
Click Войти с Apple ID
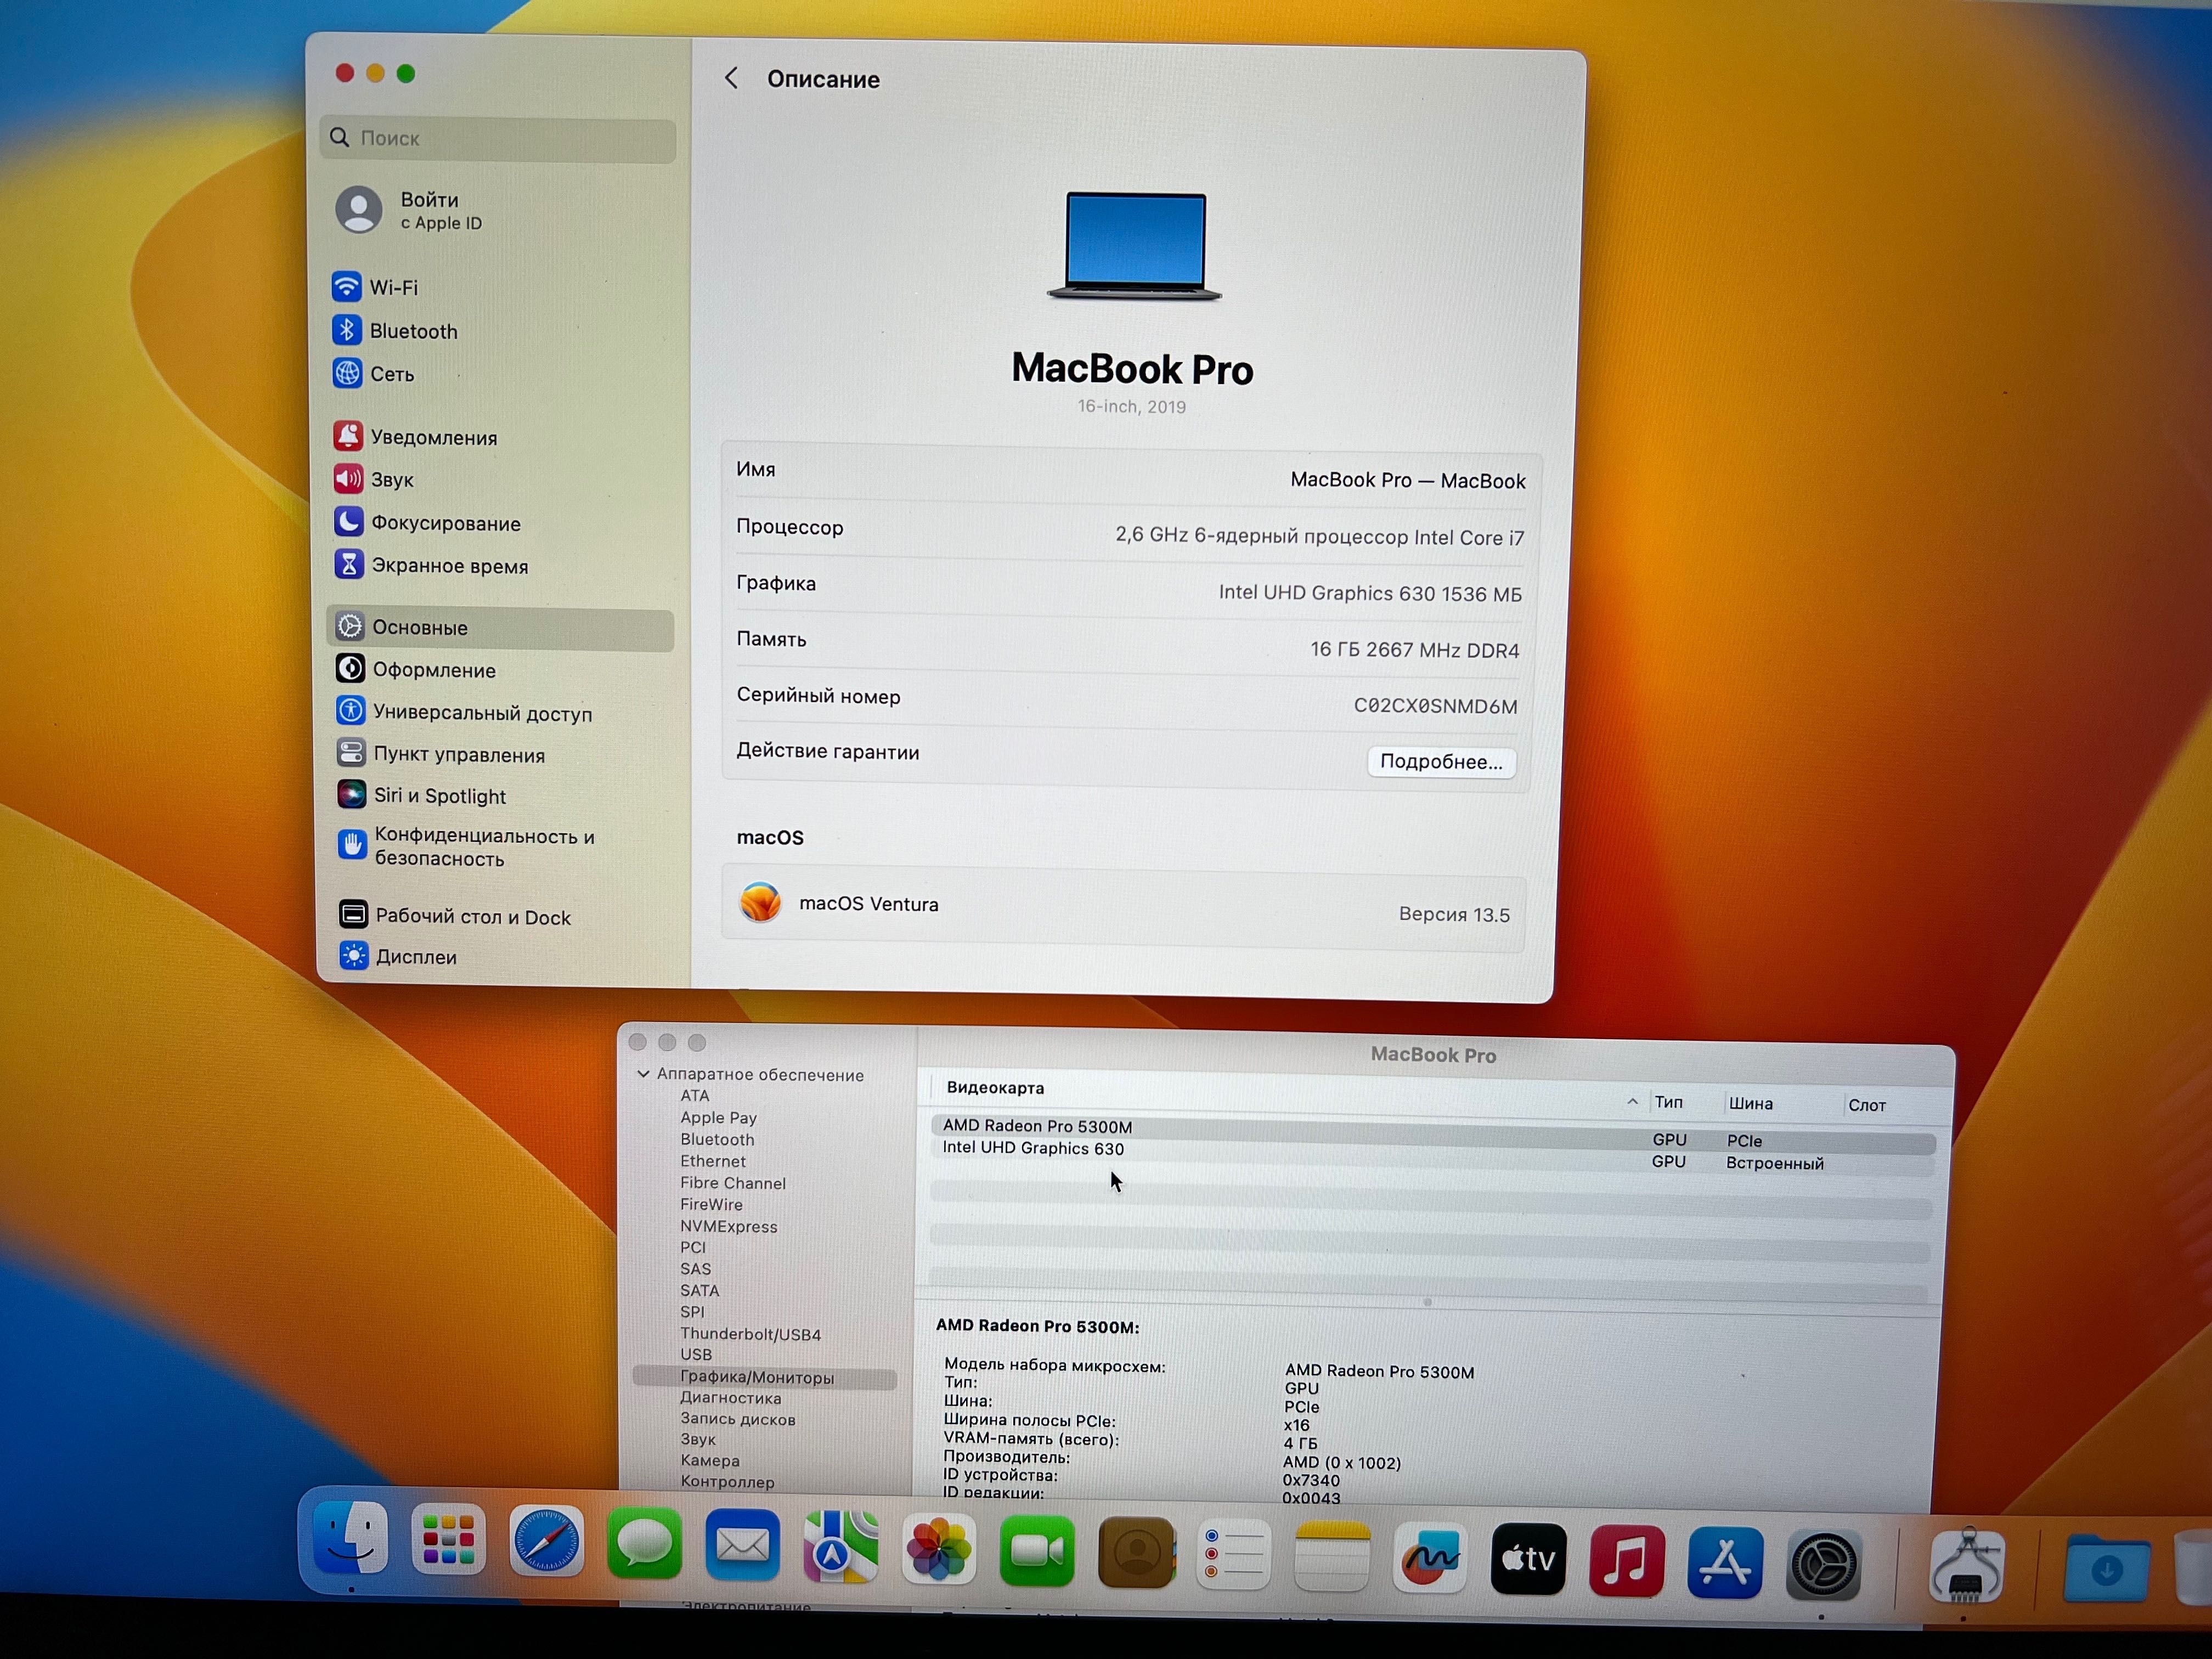pyautogui.click(x=410, y=210)
